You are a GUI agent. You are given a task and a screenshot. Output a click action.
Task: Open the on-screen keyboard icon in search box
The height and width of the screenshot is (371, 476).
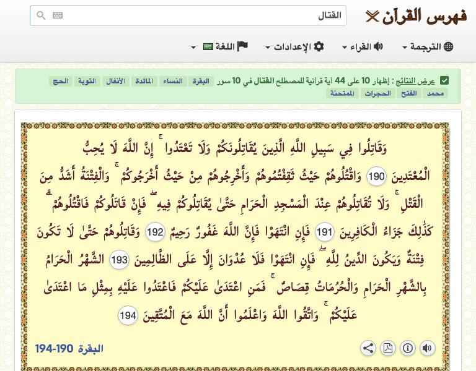tap(58, 15)
